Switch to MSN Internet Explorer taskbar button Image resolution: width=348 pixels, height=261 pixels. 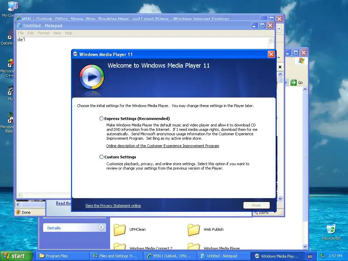pos(170,256)
